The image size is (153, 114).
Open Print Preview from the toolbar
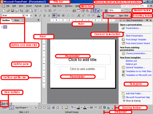(31, 10)
